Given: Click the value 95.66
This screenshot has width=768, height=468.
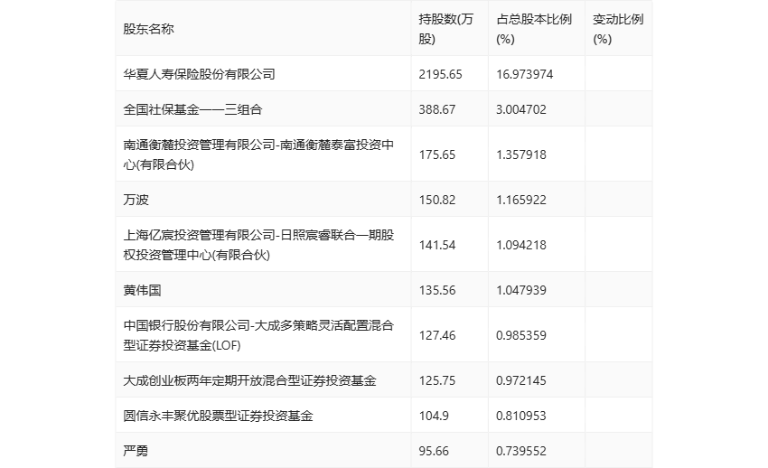Looking at the screenshot, I should click(434, 451).
